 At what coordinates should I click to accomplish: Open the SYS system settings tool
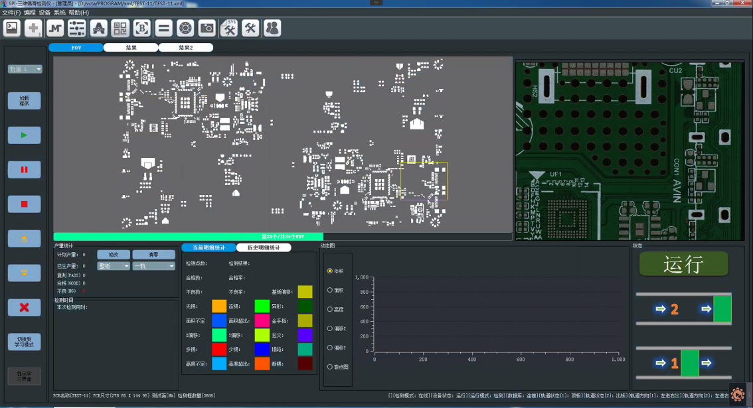pyautogui.click(x=228, y=28)
